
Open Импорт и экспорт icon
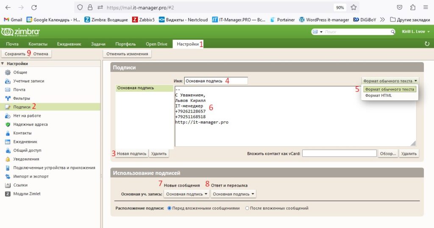(x=8, y=176)
